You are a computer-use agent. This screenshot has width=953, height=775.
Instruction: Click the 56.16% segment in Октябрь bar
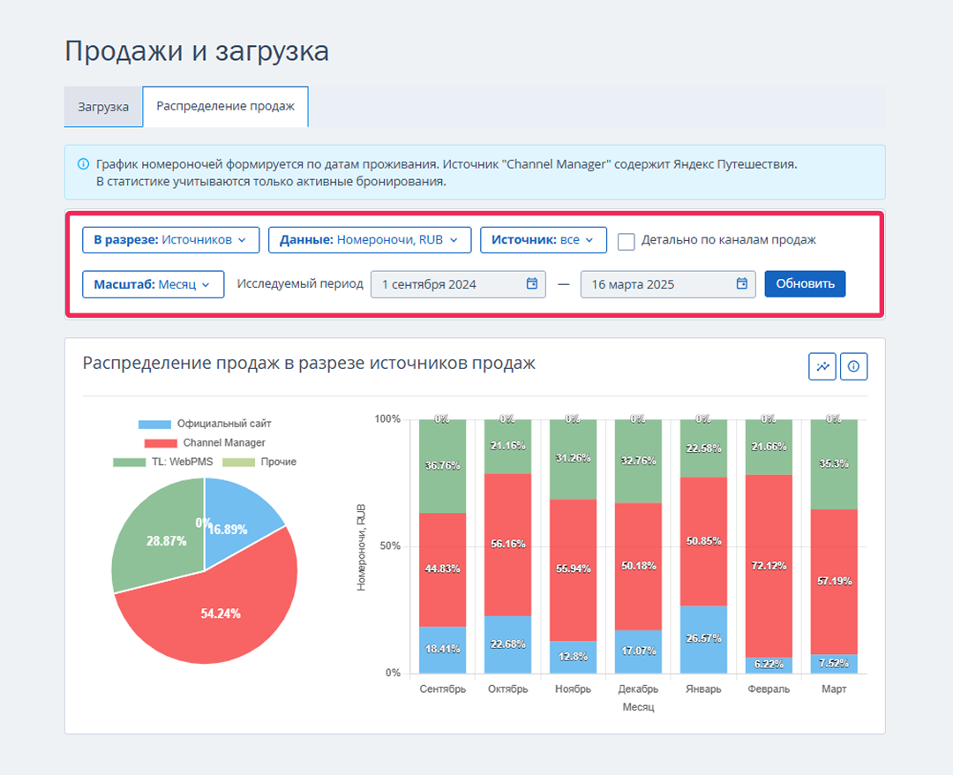click(507, 545)
